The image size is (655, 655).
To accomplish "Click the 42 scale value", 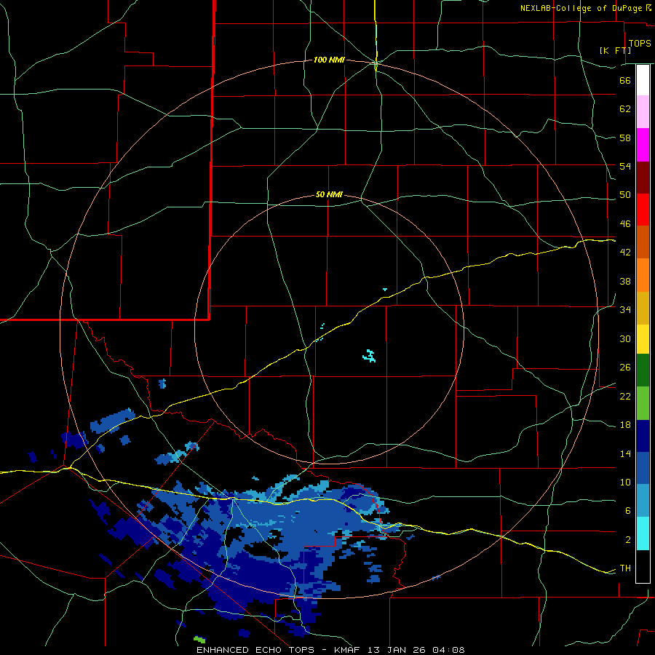I will [625, 253].
